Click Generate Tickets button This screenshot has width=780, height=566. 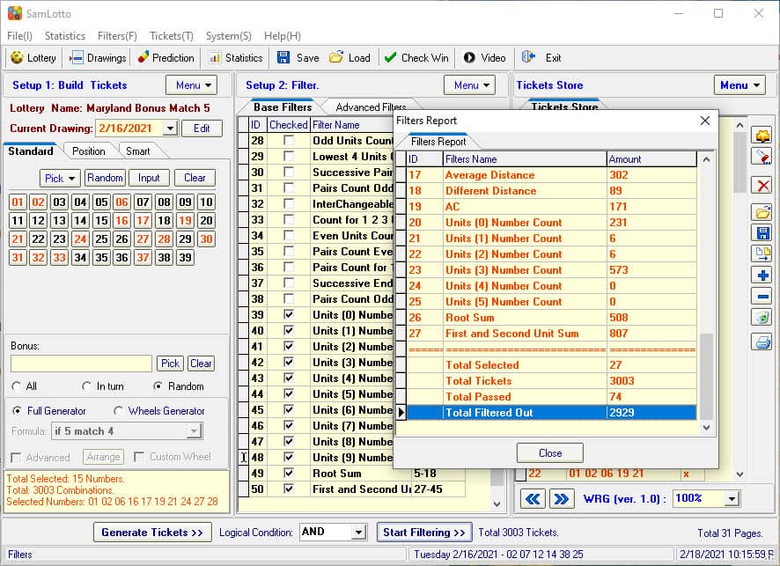152,533
